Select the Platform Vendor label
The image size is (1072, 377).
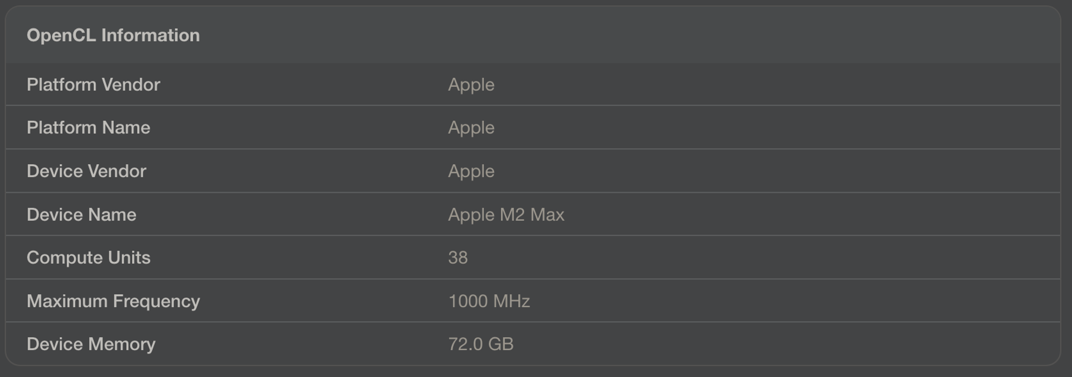click(93, 85)
